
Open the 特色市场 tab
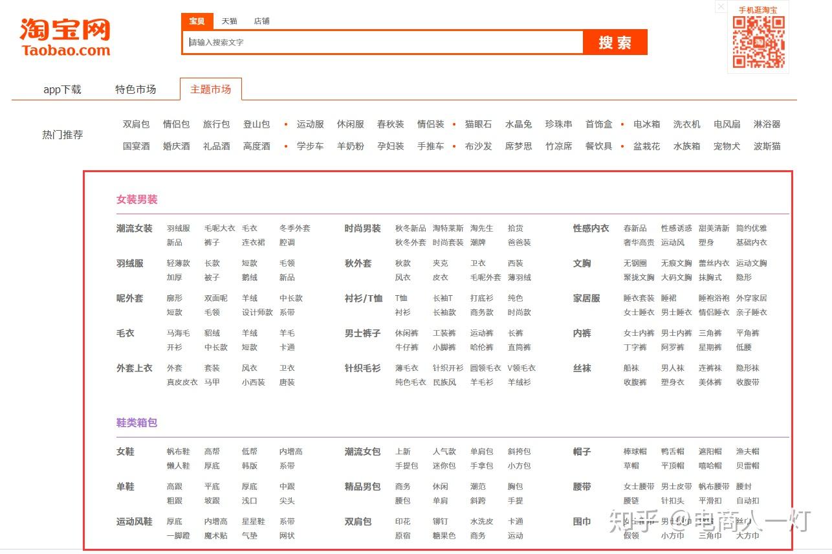coord(136,89)
